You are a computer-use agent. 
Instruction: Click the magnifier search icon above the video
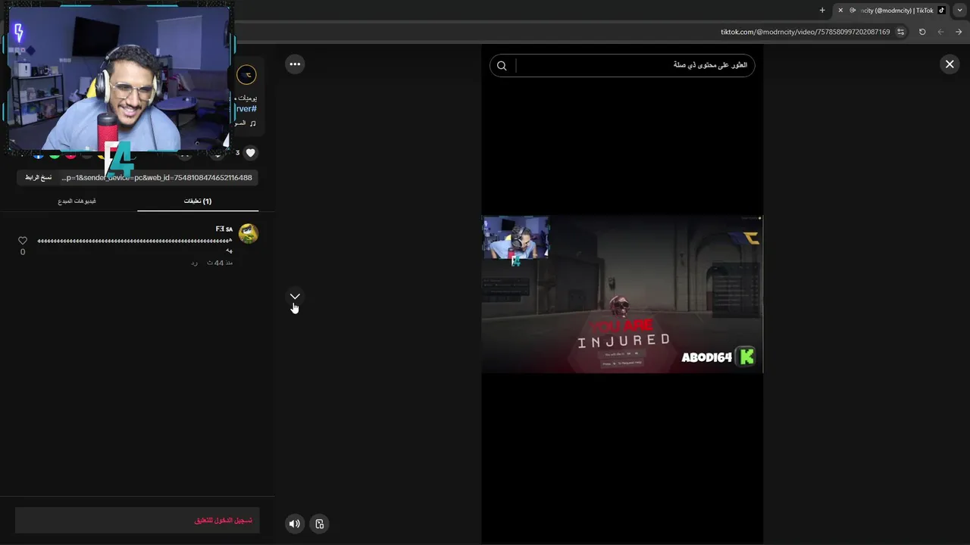[x=502, y=66]
